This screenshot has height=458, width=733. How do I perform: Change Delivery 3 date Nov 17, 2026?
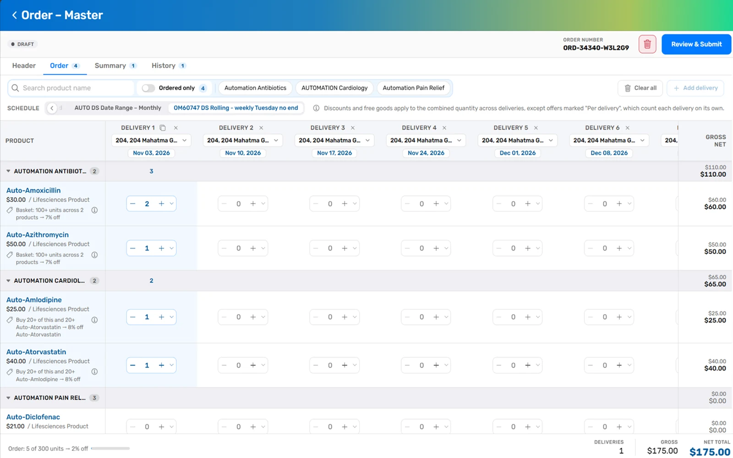334,153
